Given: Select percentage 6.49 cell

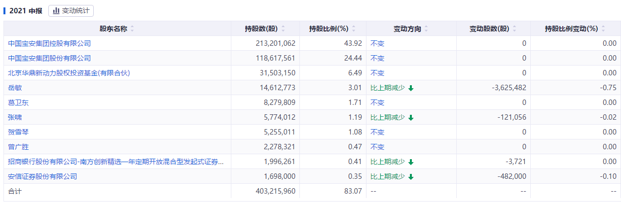Looking at the screenshot, I should 356,73.
